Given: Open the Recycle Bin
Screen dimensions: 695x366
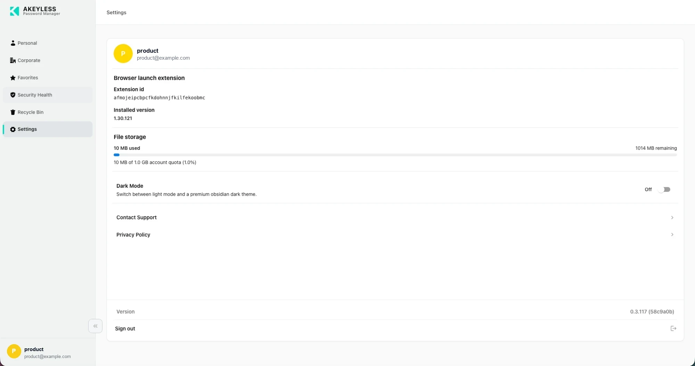Looking at the screenshot, I should point(48,112).
